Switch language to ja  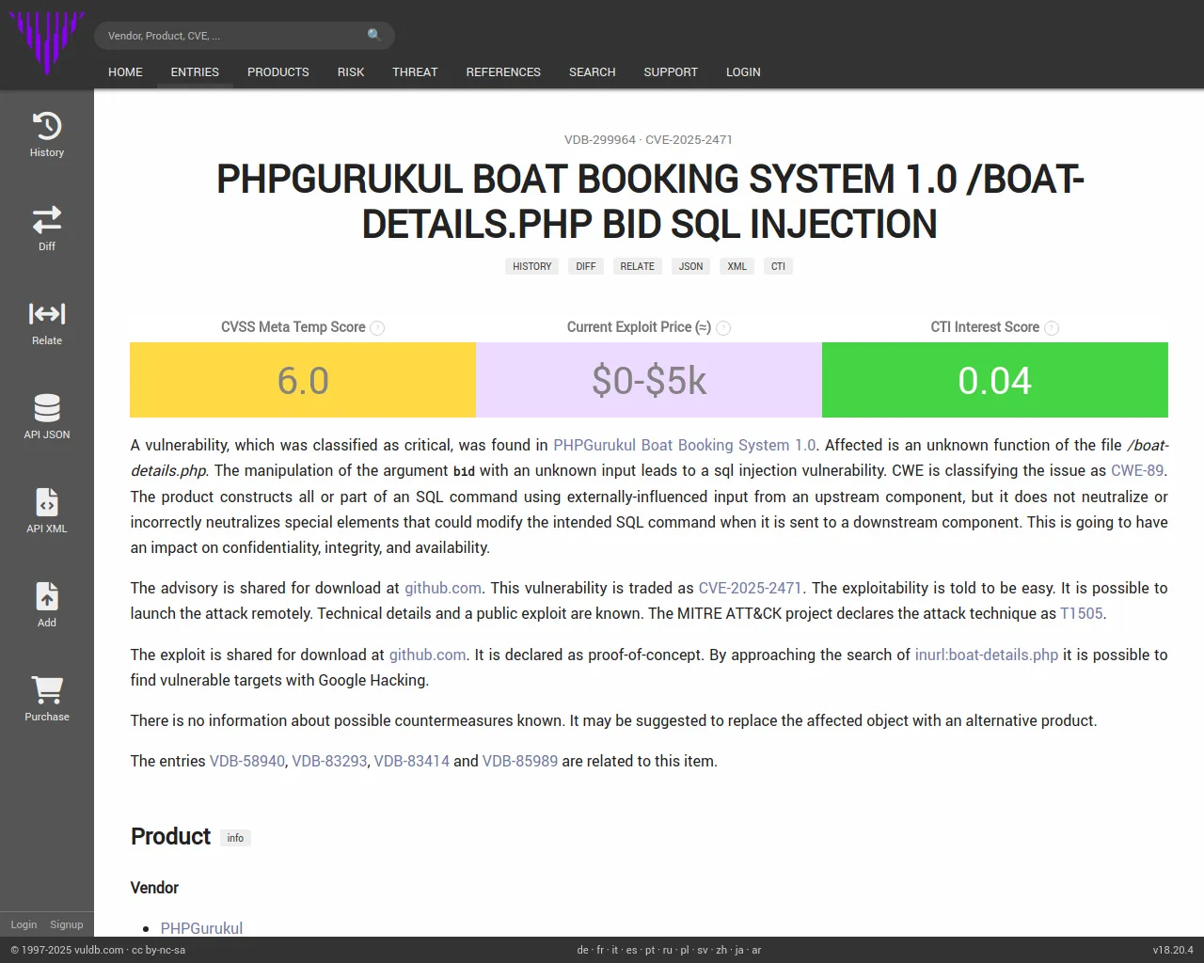[x=739, y=950]
